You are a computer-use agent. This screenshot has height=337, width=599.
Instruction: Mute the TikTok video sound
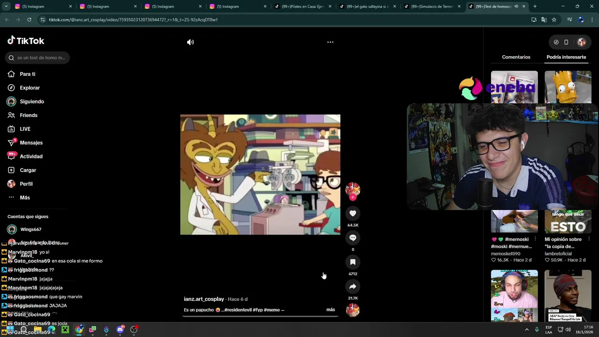190,42
